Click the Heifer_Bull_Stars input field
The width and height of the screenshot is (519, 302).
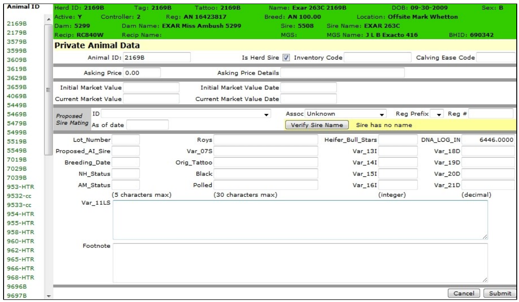click(x=398, y=140)
